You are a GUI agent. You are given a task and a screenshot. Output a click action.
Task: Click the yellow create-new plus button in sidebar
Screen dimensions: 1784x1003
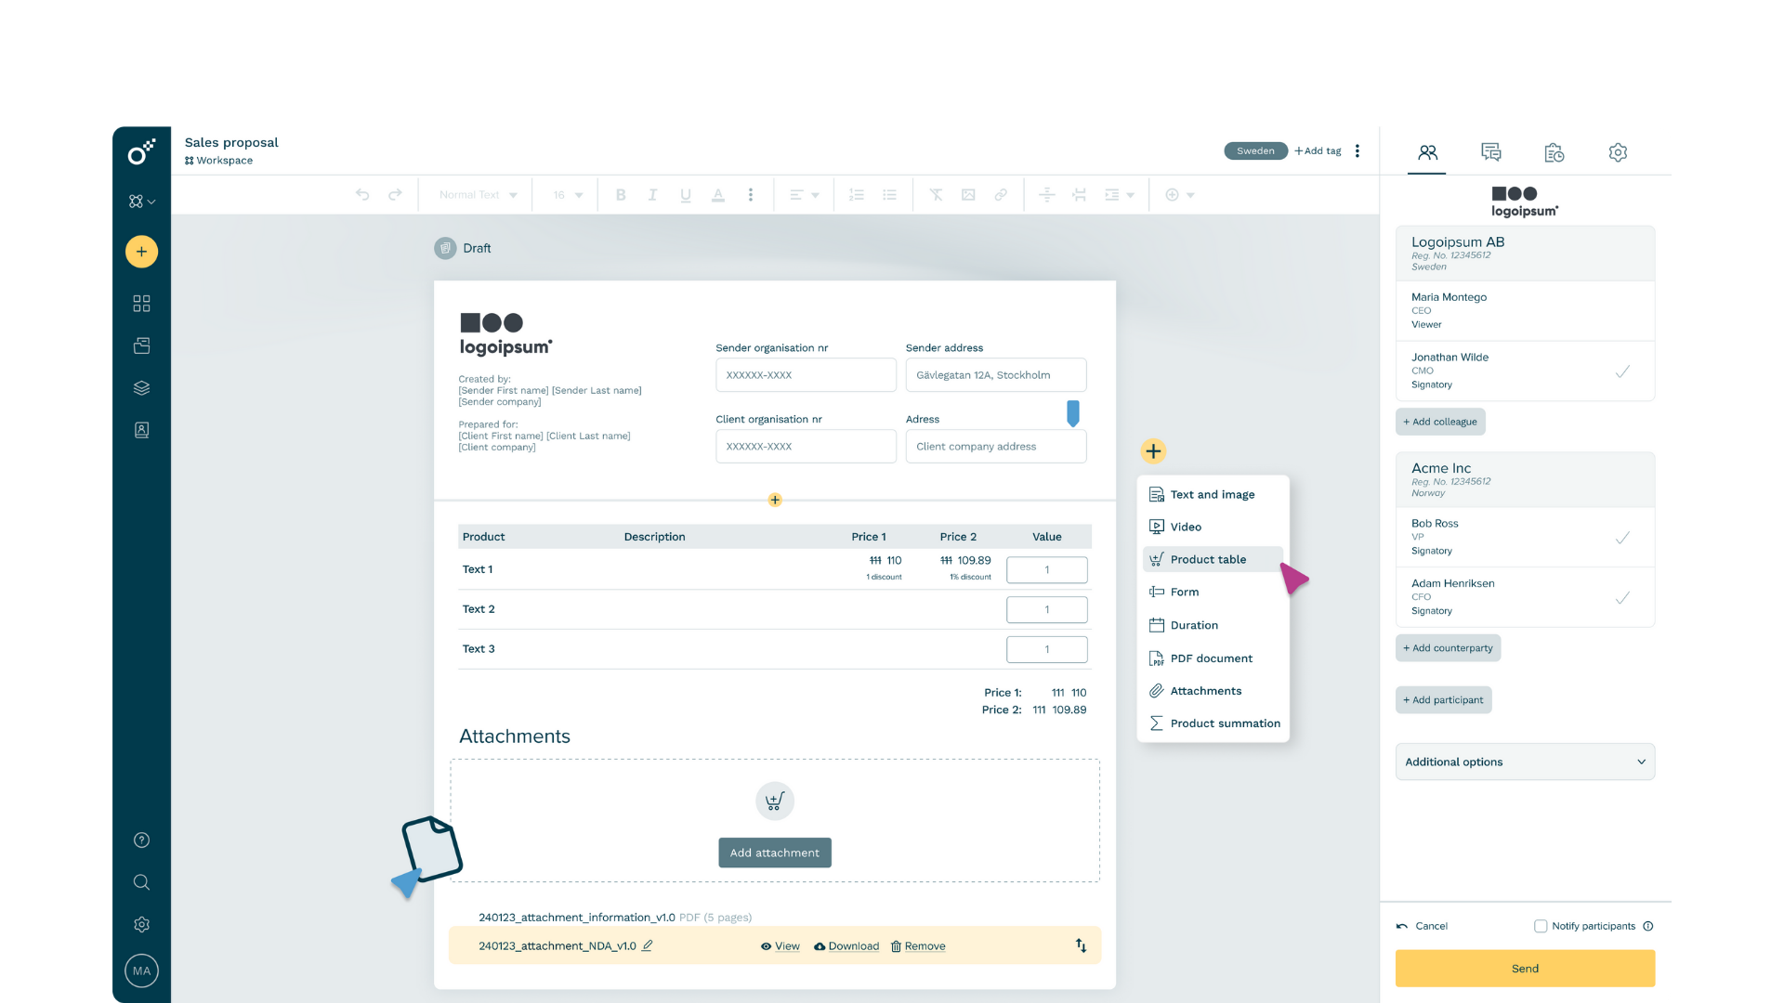pyautogui.click(x=141, y=252)
